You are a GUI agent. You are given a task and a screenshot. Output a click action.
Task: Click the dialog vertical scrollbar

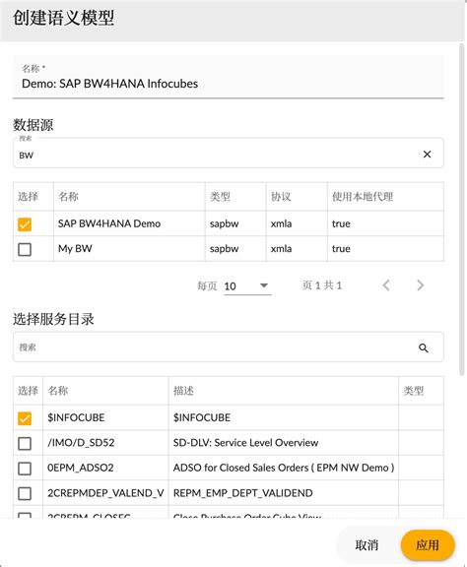(461, 210)
